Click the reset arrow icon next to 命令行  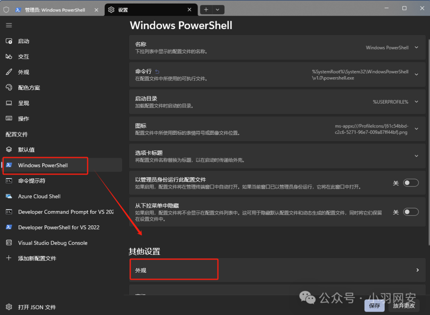[x=157, y=72]
